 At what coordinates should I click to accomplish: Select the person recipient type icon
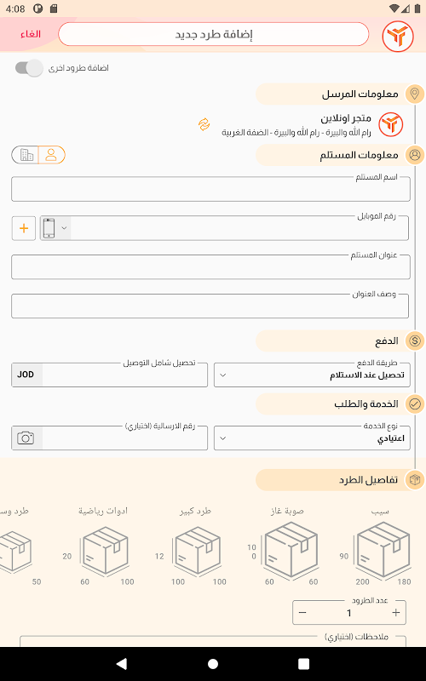tap(51, 155)
